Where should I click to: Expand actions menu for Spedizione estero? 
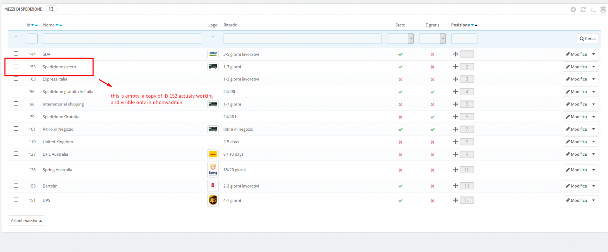[x=594, y=67]
